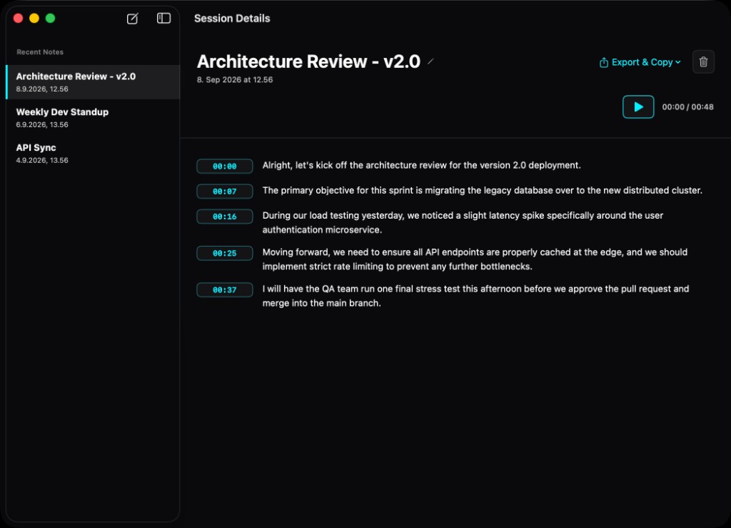Jump to timestamp 00:25
The width and height of the screenshot is (731, 528).
225,253
